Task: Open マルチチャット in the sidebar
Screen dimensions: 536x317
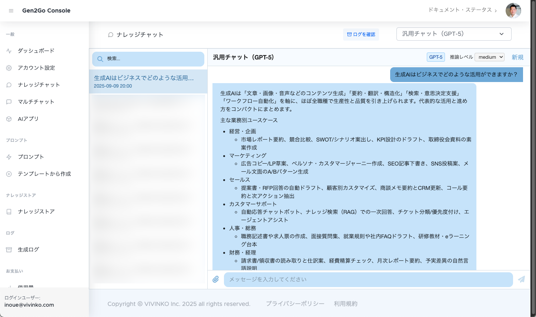Action: click(36, 102)
